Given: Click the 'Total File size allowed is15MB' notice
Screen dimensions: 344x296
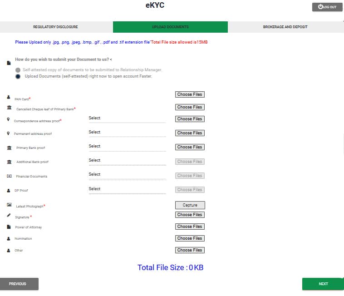Looking at the screenshot, I should pos(179,42).
